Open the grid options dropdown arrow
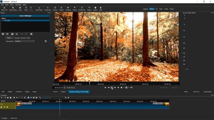214x120 pixels. pos(129,88)
